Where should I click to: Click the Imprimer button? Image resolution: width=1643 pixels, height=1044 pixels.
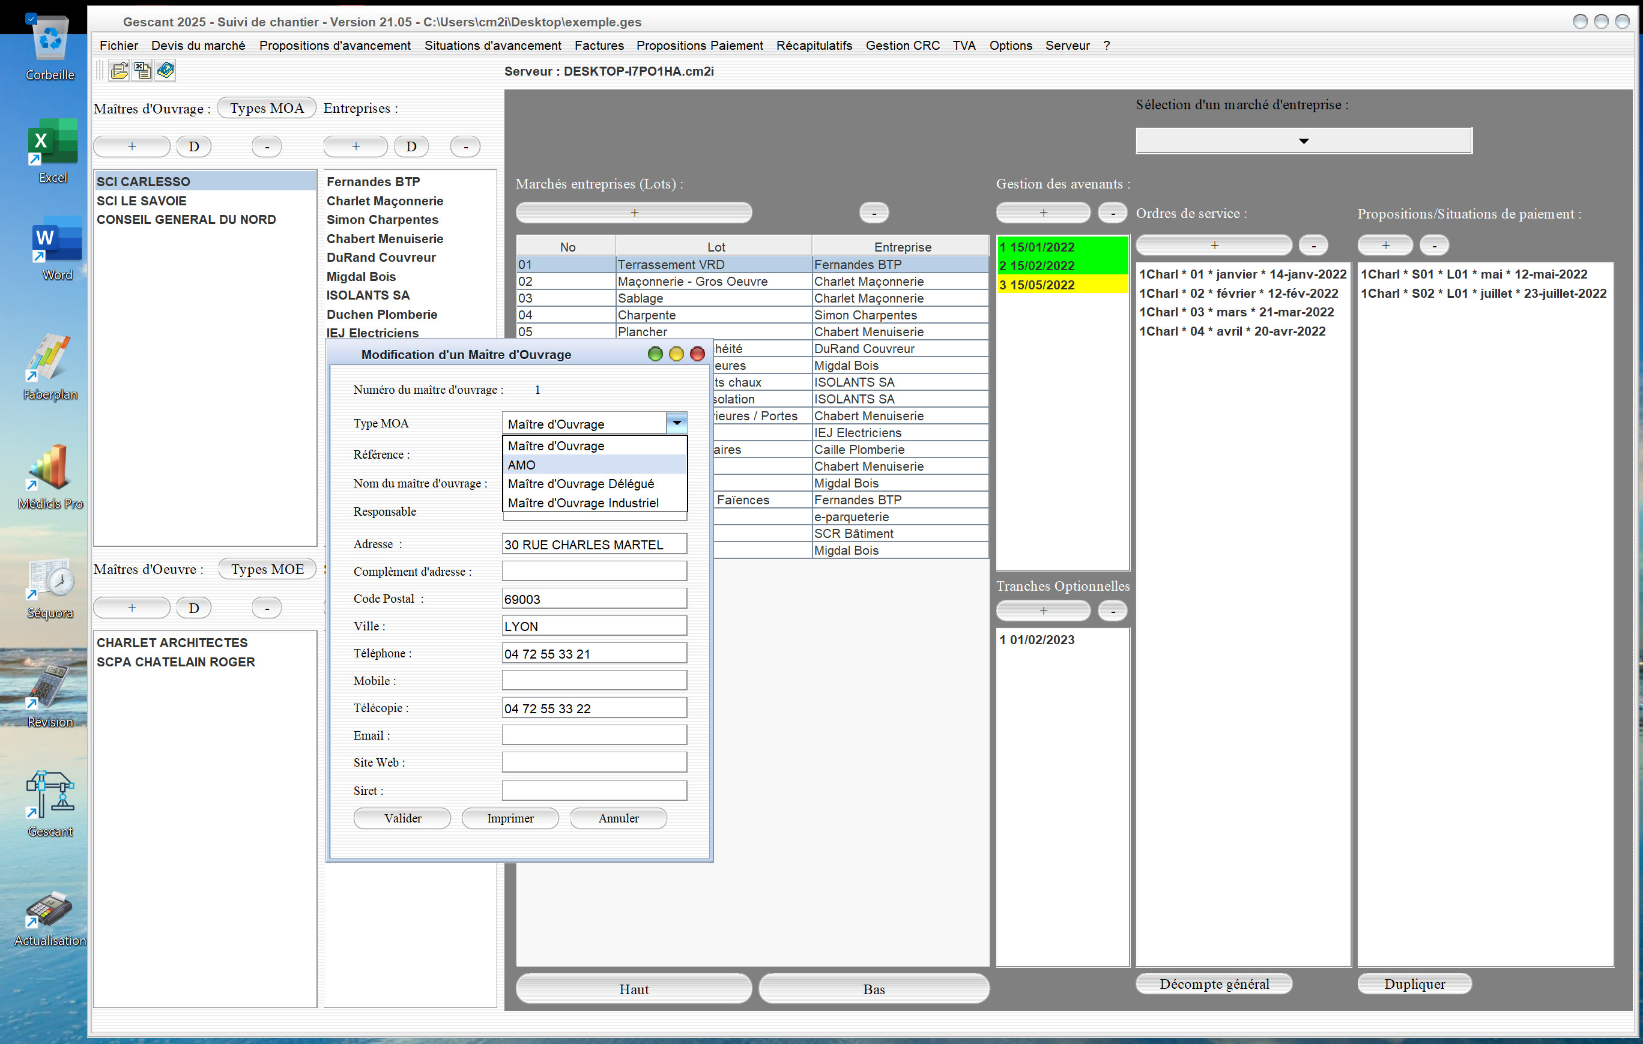tap(510, 818)
